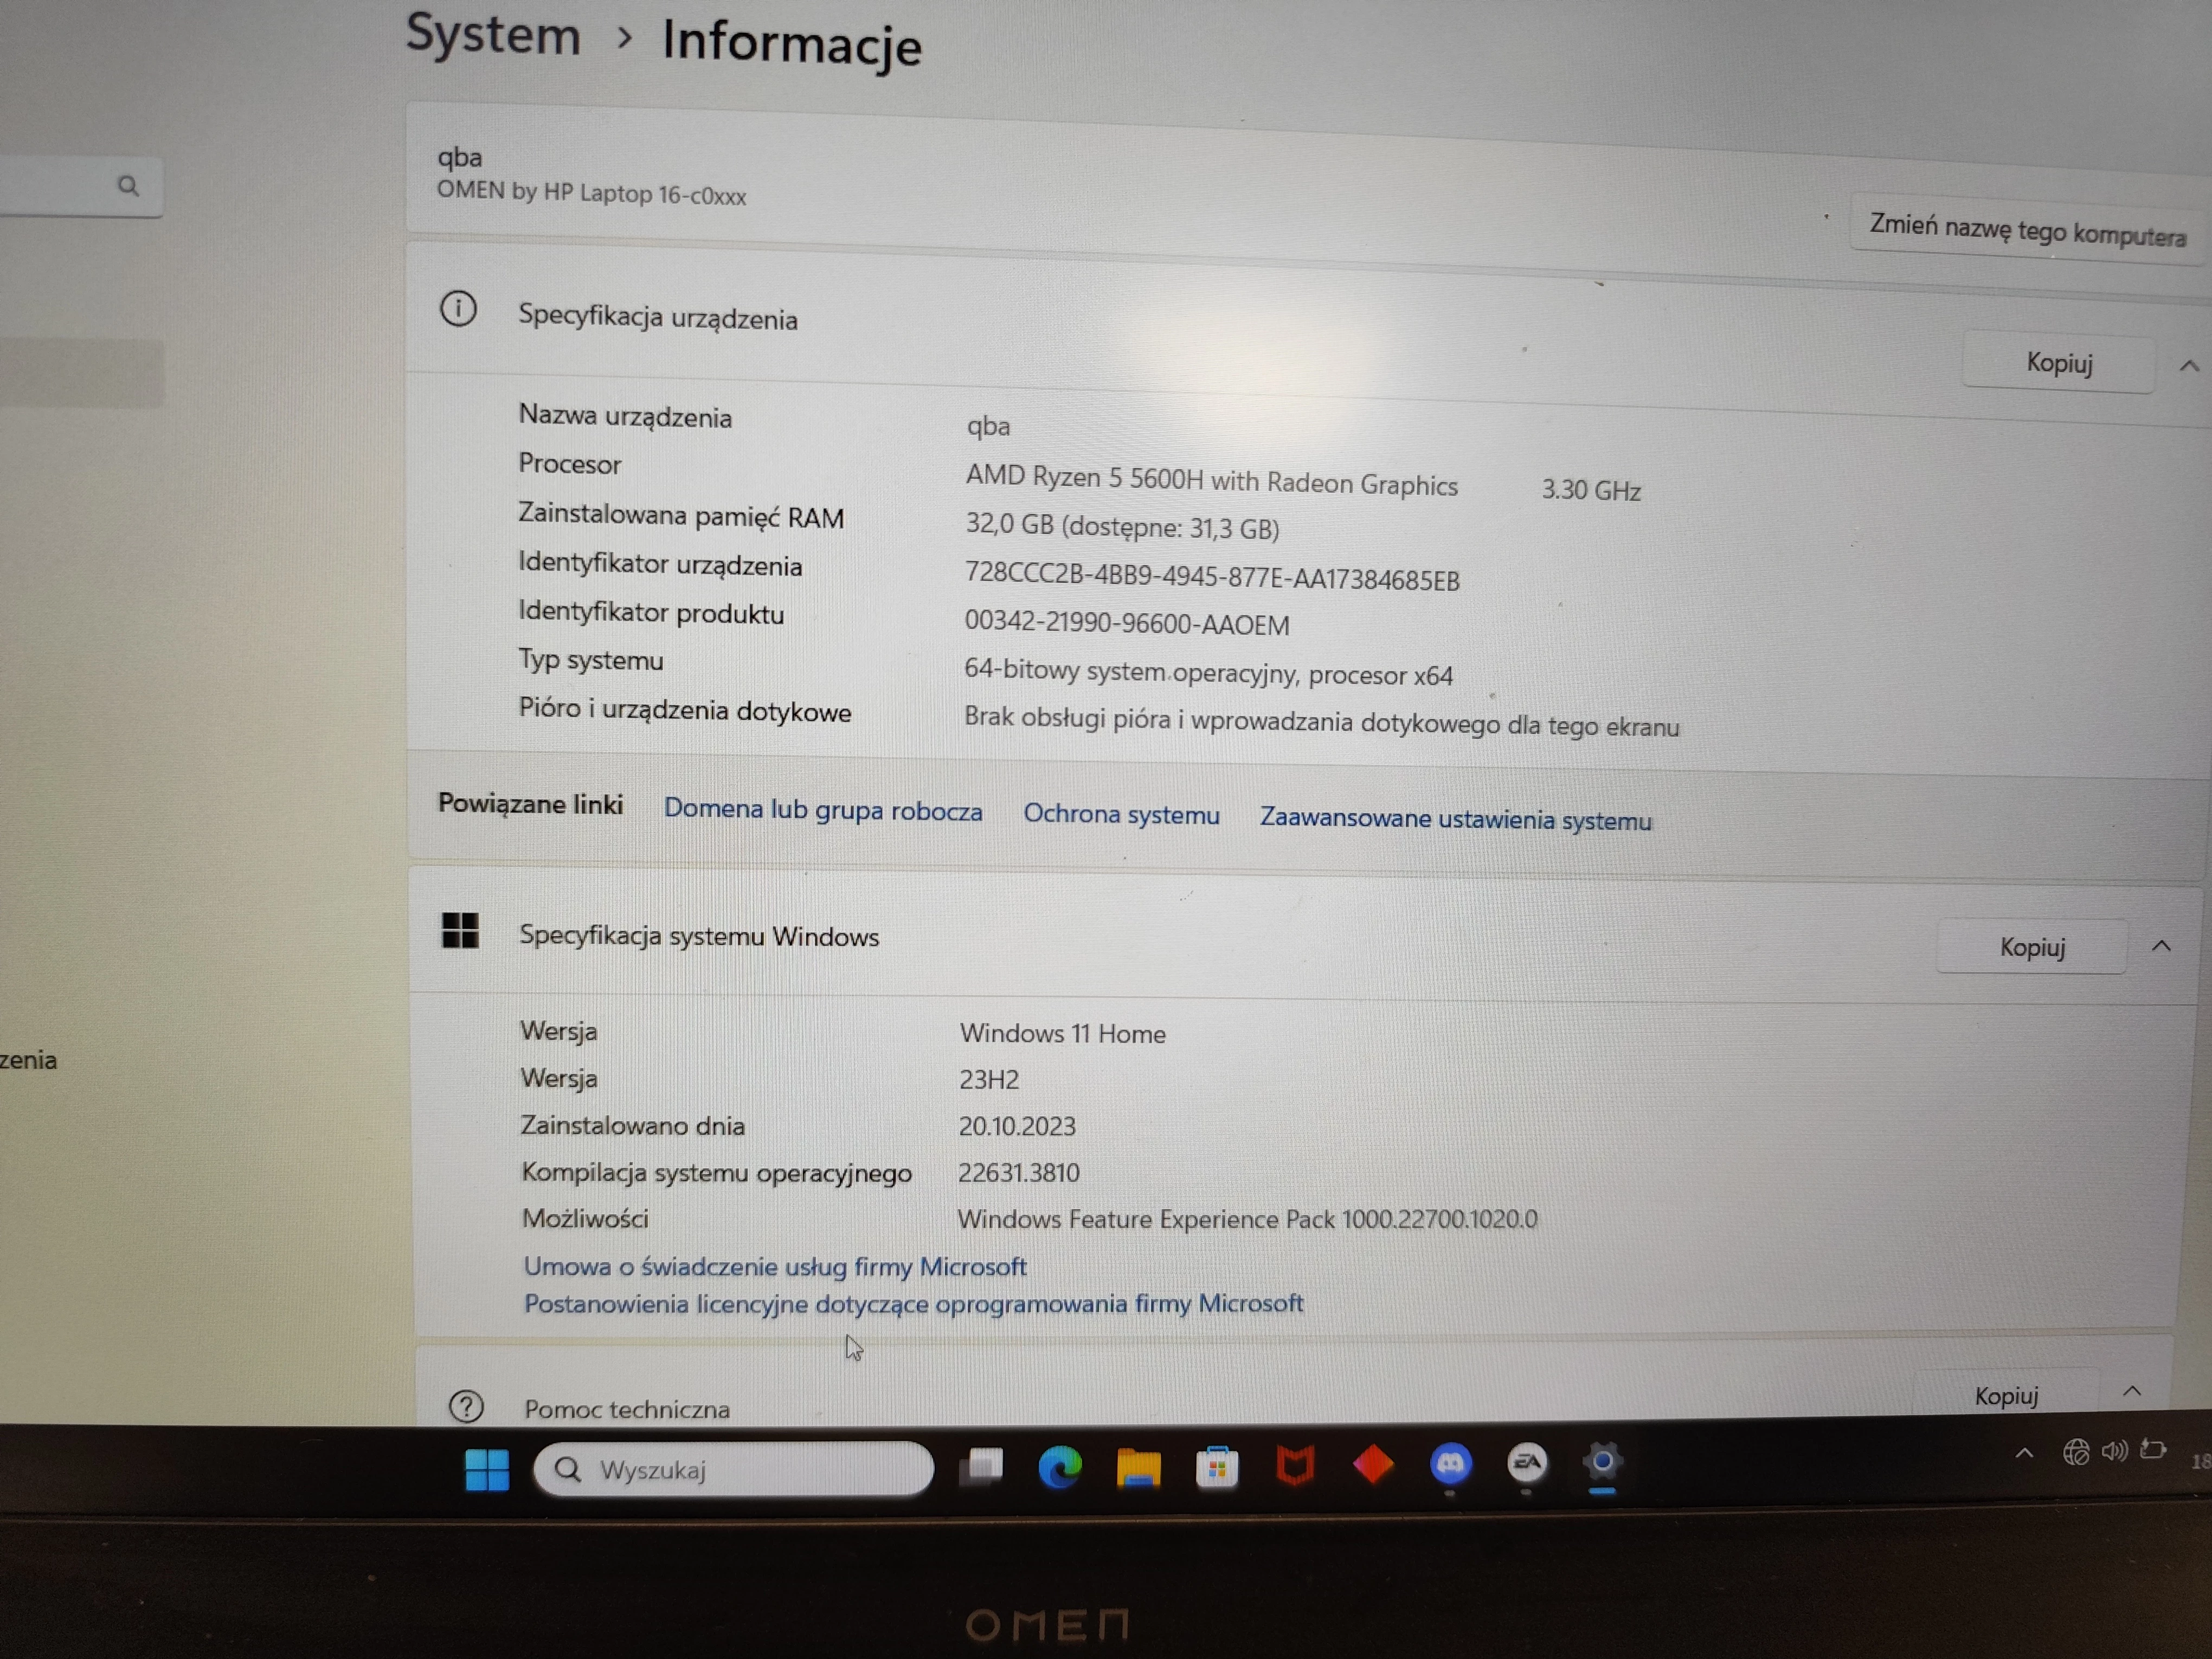Viewport: 2212px width, 1659px height.
Task: Open Zaawansowane ustawienia systemu link
Action: click(1455, 819)
